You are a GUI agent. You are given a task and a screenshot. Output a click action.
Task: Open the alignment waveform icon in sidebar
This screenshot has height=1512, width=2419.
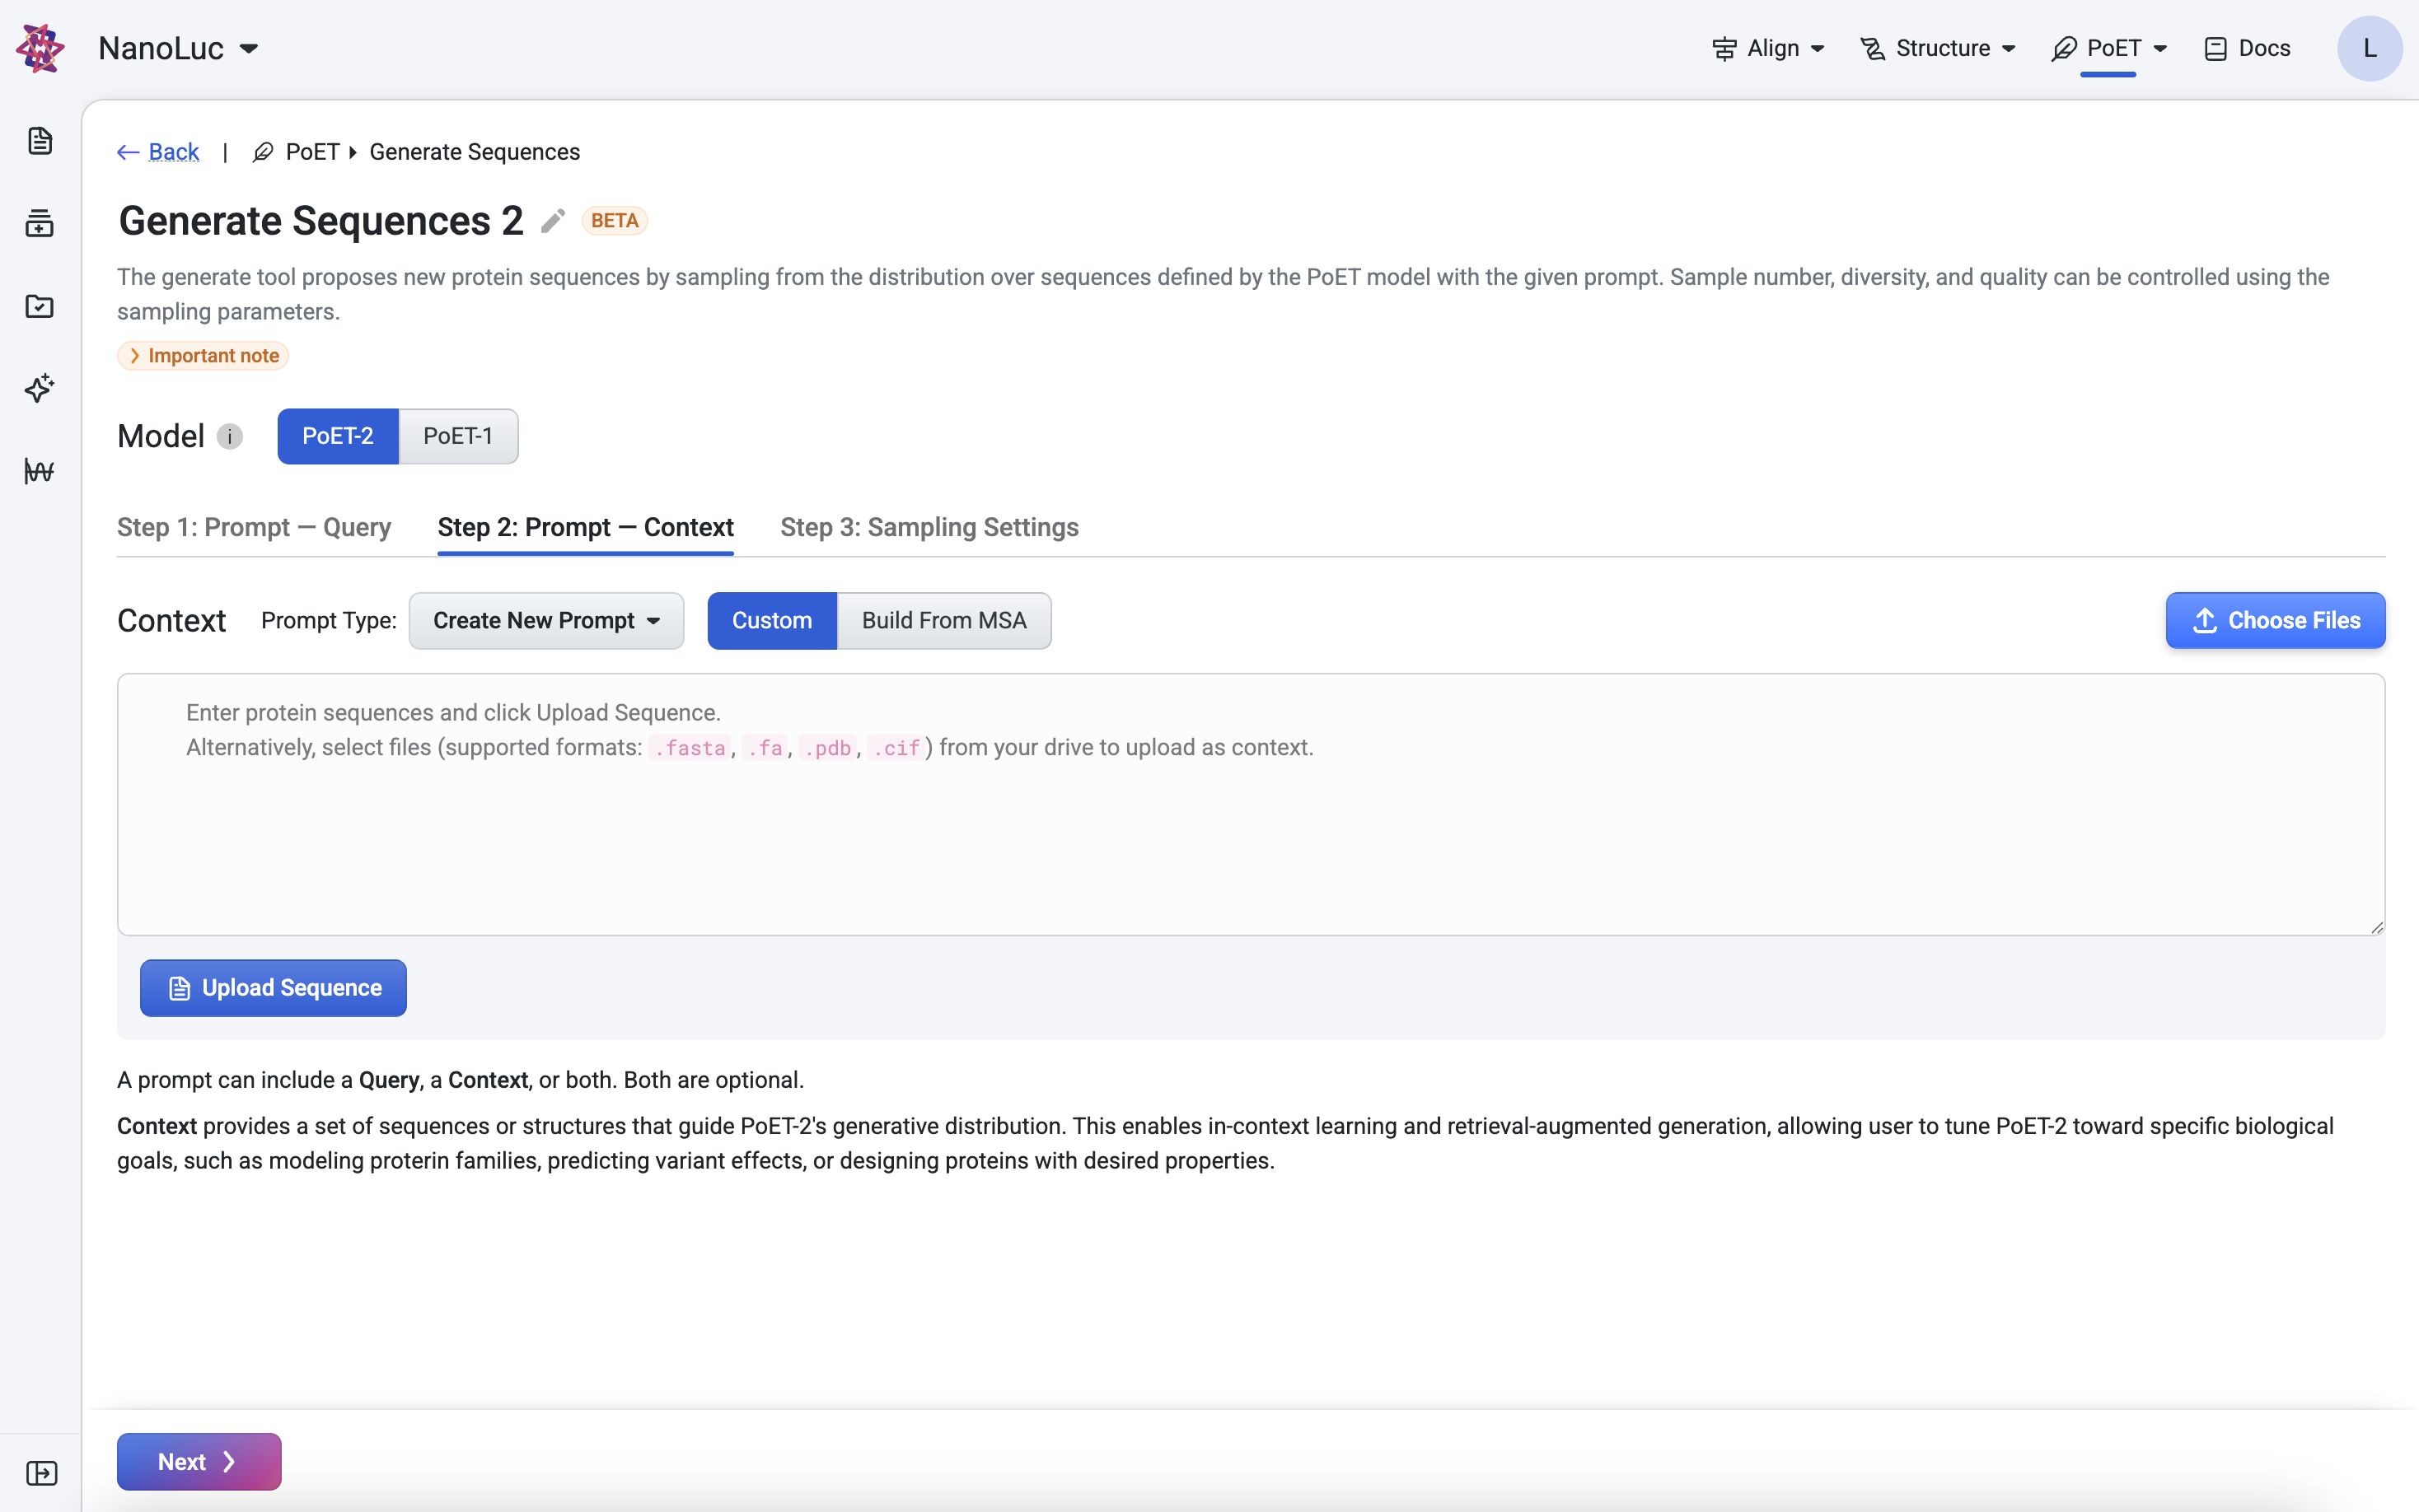click(40, 471)
